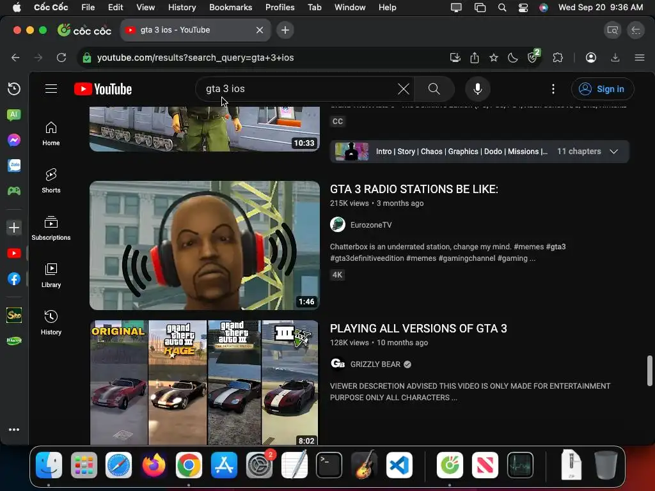Open the browser main menu icon
This screenshot has width=655, height=491.
point(640,58)
